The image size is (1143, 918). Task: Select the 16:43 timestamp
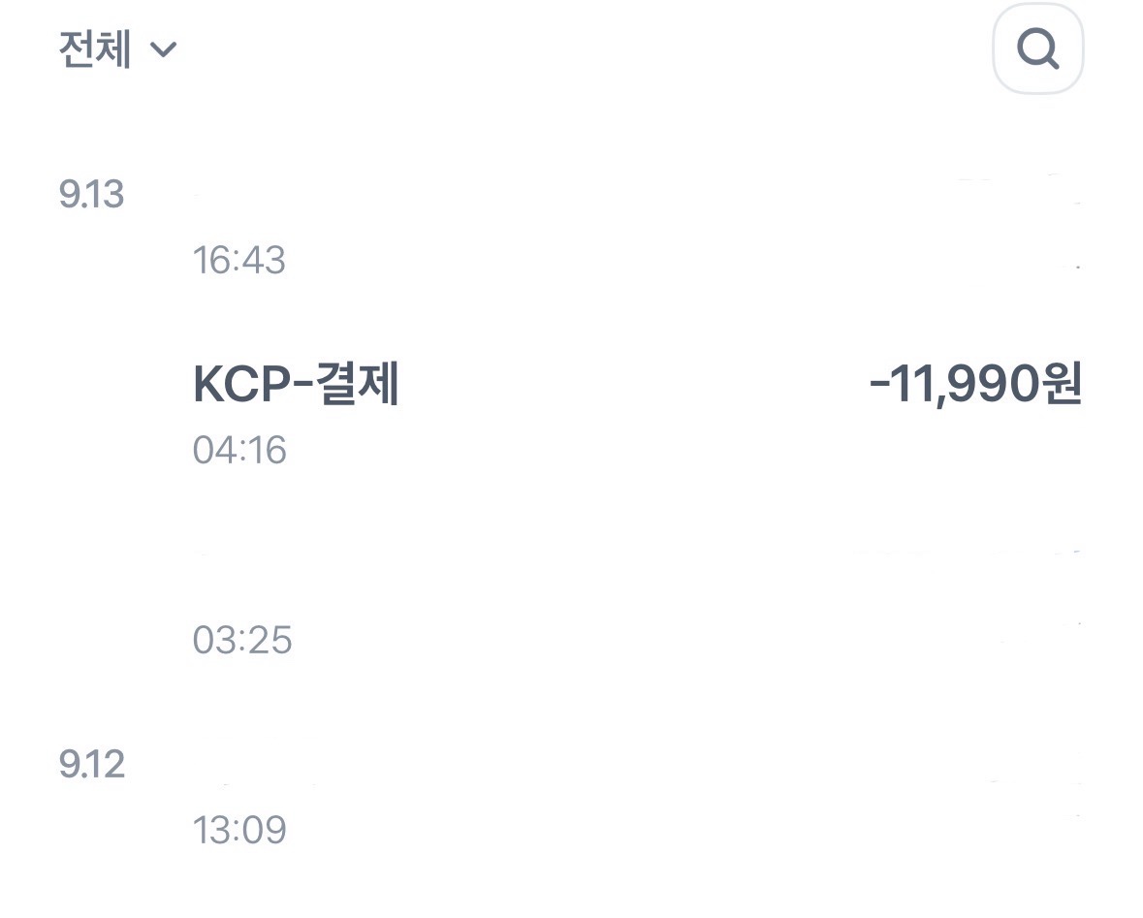tap(239, 261)
